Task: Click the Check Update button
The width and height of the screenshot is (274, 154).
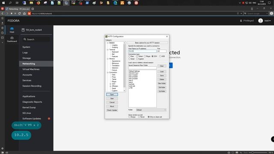Action: 112,110
